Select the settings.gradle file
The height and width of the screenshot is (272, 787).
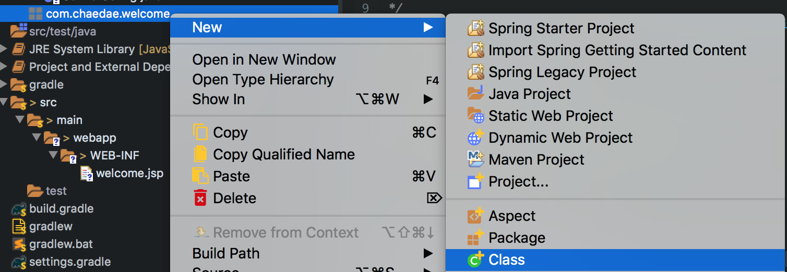[69, 262]
